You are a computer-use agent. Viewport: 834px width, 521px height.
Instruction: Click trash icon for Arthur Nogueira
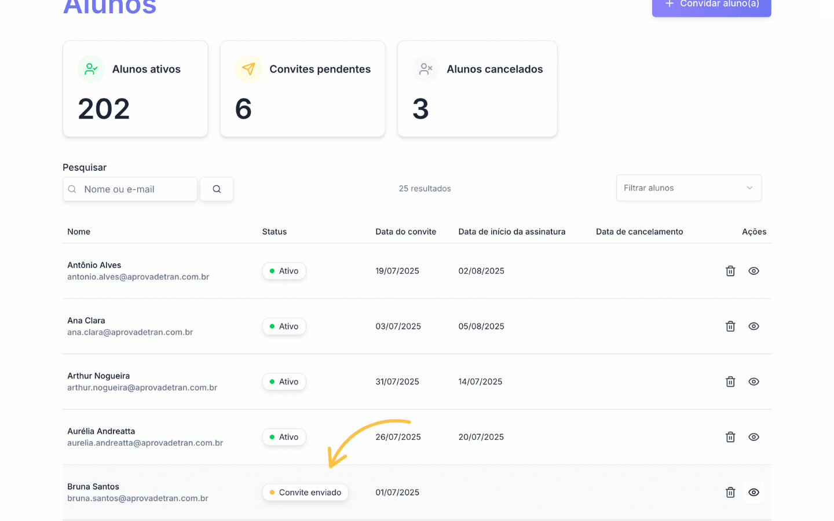click(x=730, y=381)
